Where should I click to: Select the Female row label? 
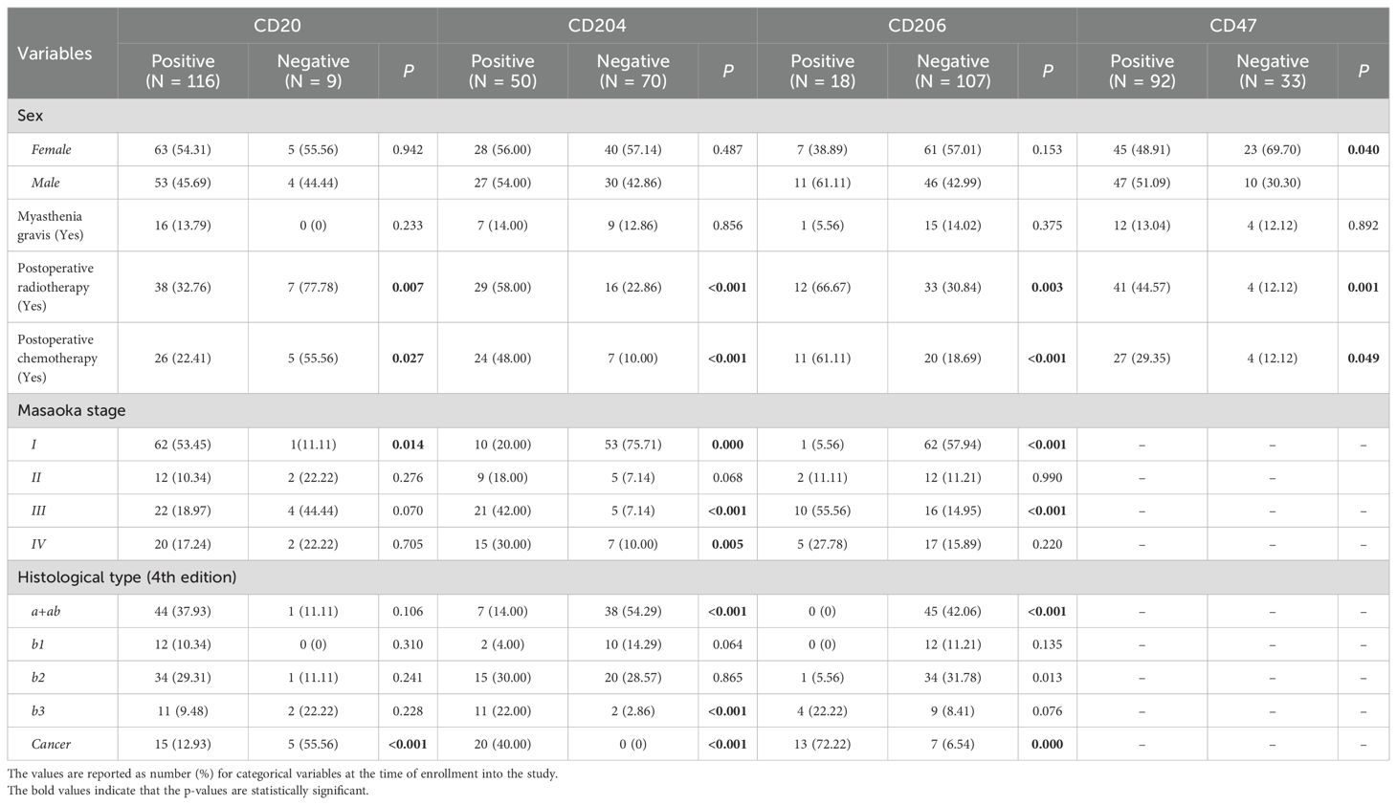tap(51, 150)
